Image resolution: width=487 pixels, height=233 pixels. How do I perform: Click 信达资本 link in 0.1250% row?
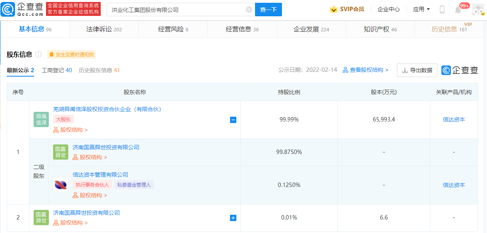454,185
